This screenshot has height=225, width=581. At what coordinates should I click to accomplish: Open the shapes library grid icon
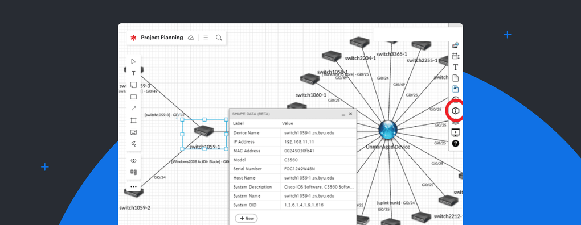point(133,172)
